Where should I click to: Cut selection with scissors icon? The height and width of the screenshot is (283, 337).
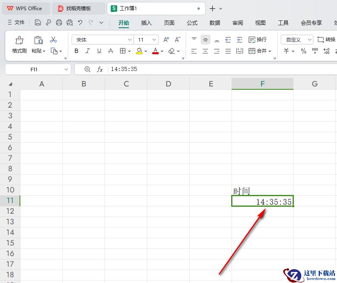click(53, 40)
